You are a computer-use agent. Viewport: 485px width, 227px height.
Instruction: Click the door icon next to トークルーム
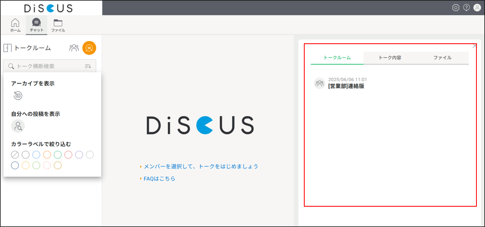click(x=7, y=48)
